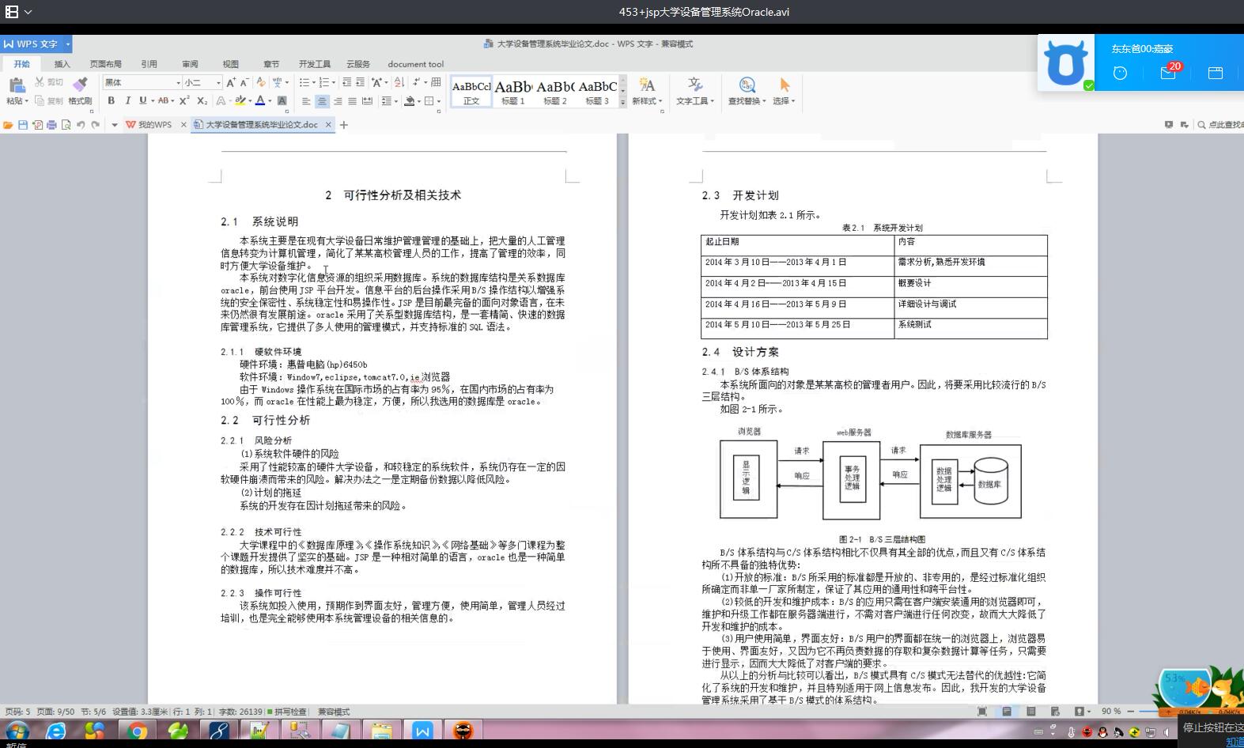The width and height of the screenshot is (1244, 748).
Task: Apply the 标题 3 heading style
Action: click(x=597, y=92)
